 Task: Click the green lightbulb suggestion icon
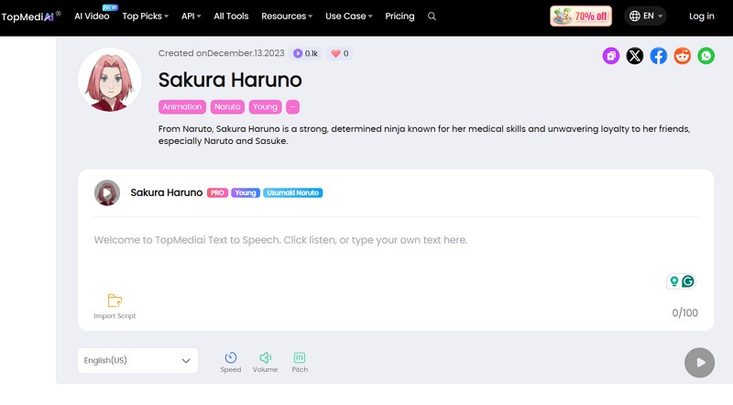tap(674, 281)
